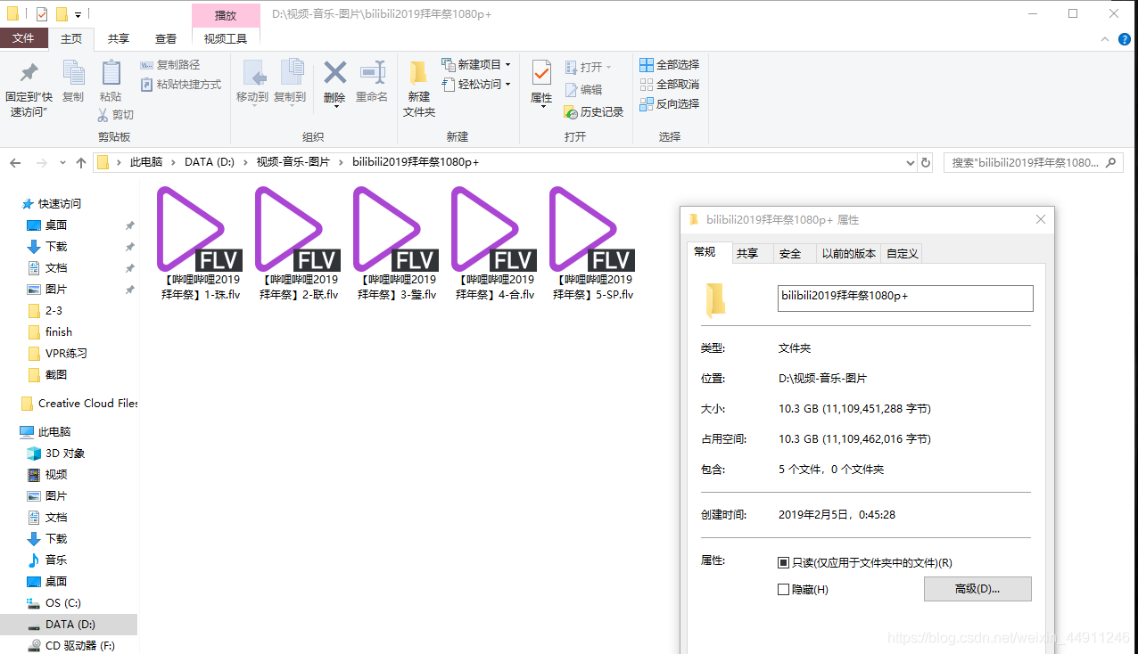The image size is (1138, 654).
Task: Select the file 2-联.flv
Action: click(299, 243)
